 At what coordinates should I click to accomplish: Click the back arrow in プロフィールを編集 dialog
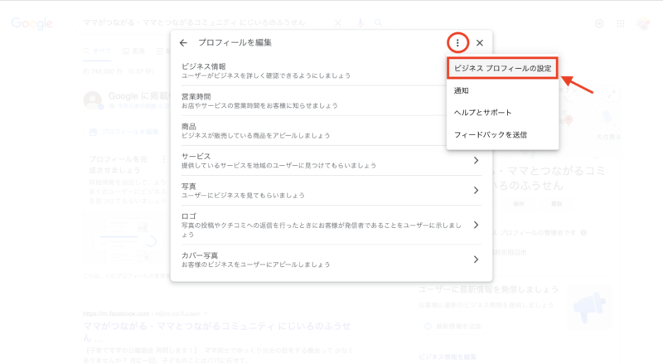click(x=183, y=43)
